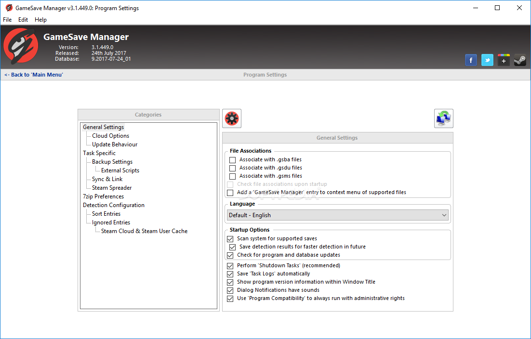Screen dimensions: 531x339
Task: Select General Settings category
Action: click(103, 127)
